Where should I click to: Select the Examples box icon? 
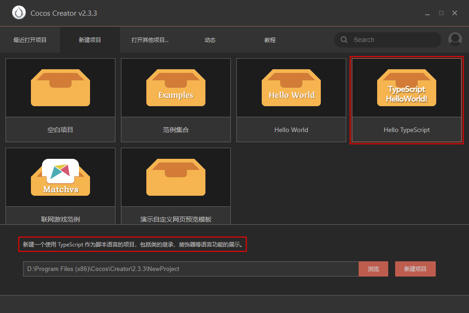[x=176, y=88]
